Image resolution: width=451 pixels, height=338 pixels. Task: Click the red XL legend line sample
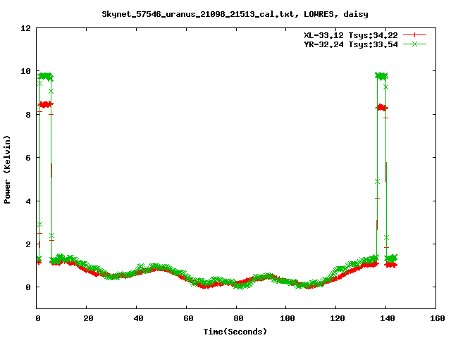coord(414,35)
